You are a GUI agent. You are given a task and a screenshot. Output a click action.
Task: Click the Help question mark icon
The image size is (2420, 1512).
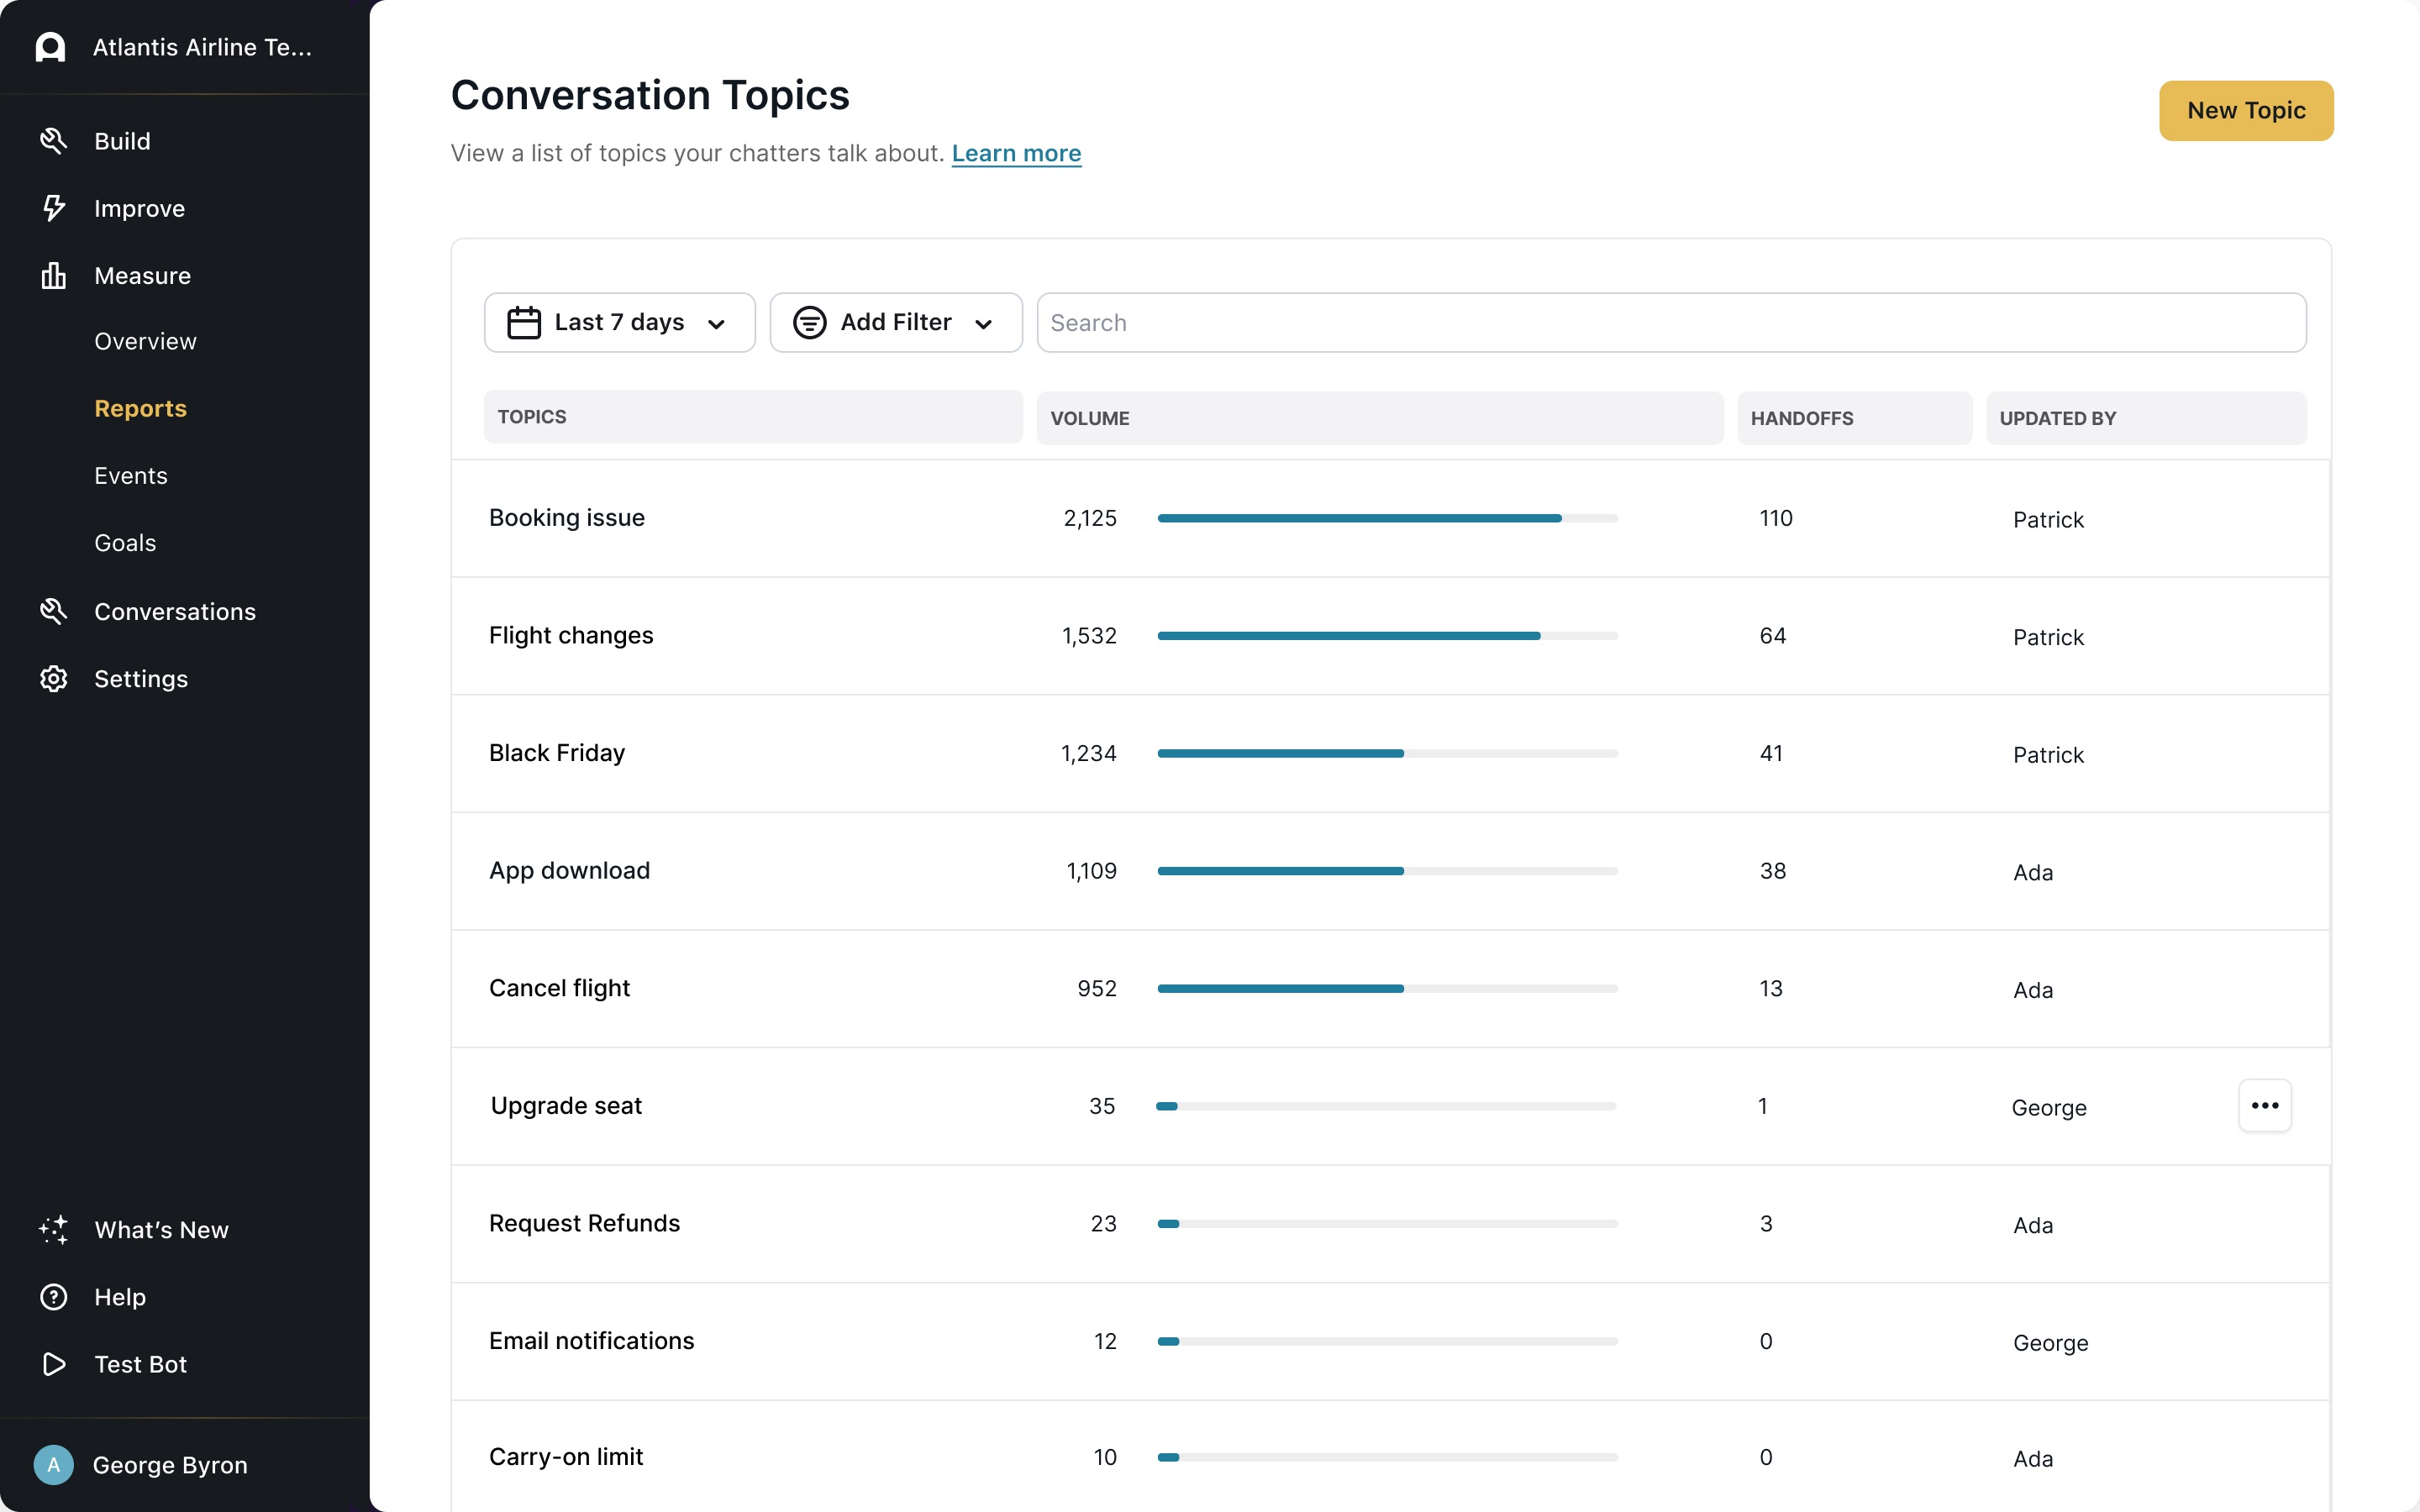pos(53,1297)
